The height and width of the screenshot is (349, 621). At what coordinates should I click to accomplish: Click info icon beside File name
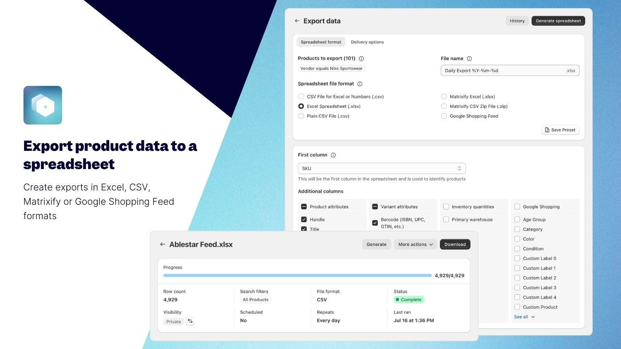click(469, 59)
